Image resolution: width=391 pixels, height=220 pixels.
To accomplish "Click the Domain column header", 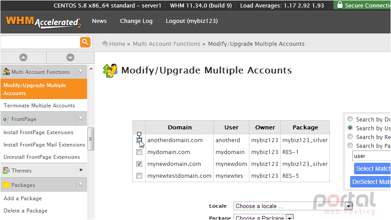I will pos(179,128).
